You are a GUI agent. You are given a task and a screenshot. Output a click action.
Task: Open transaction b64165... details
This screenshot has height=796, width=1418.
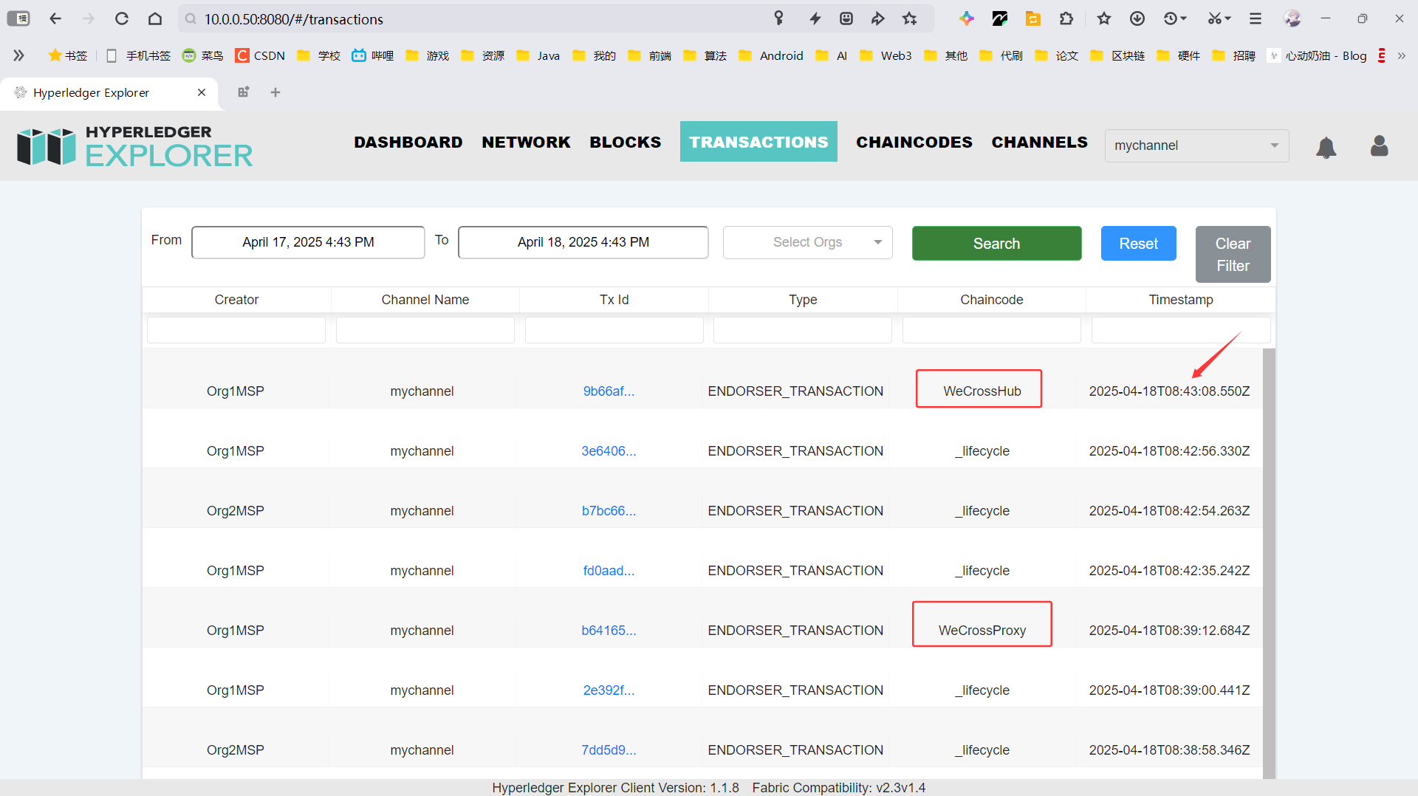tap(609, 630)
